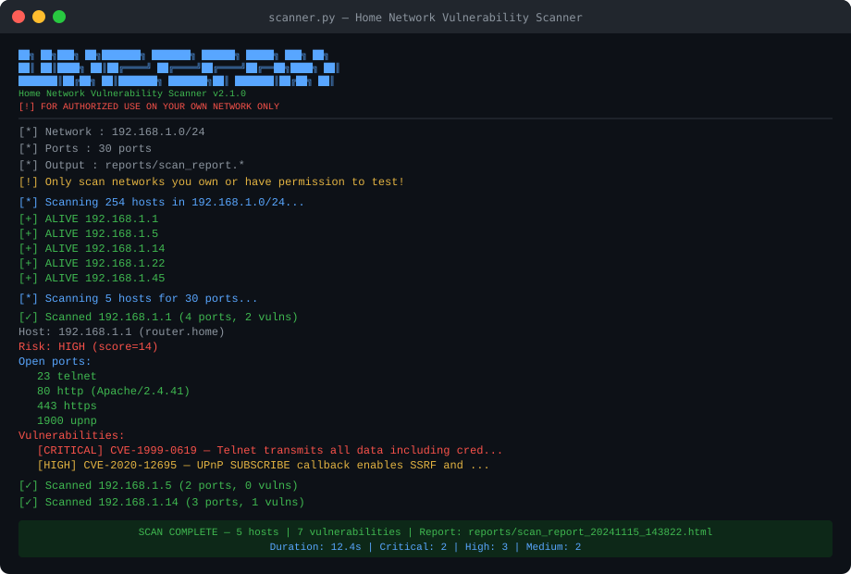Screen dimensions: 851x574
Task: Click the green maximize window button
Action: click(x=59, y=17)
